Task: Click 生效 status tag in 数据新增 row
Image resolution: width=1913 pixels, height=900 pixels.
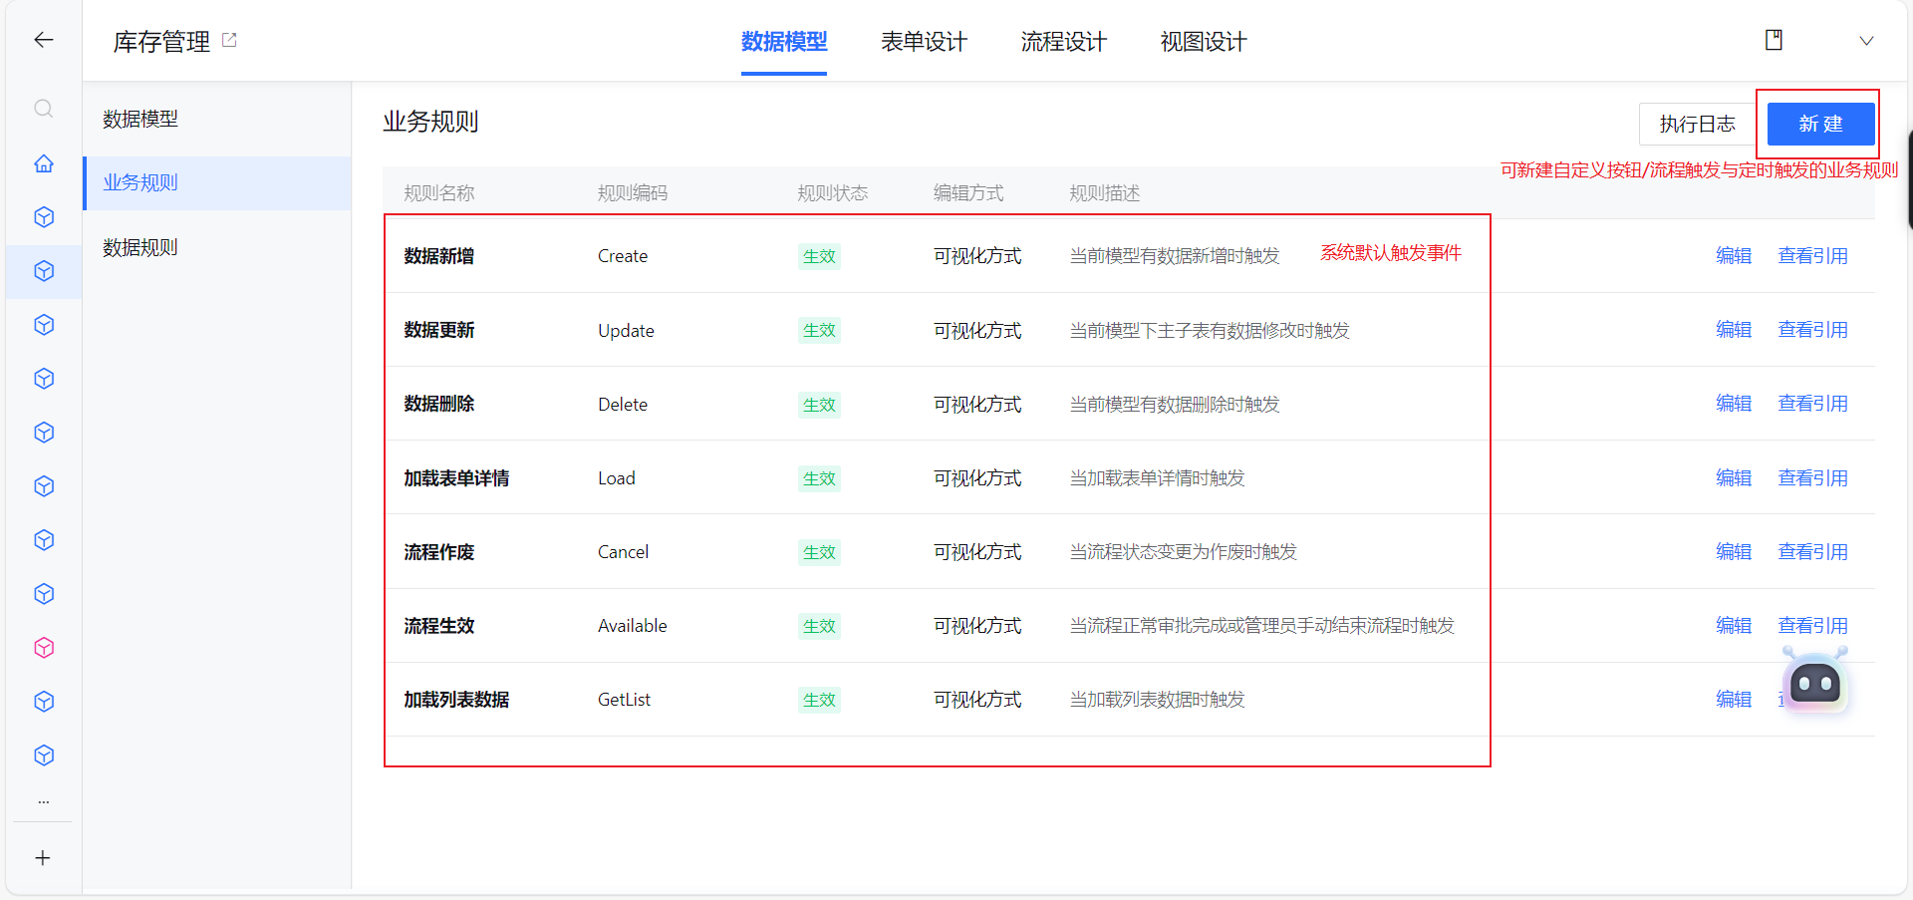Action: click(819, 256)
